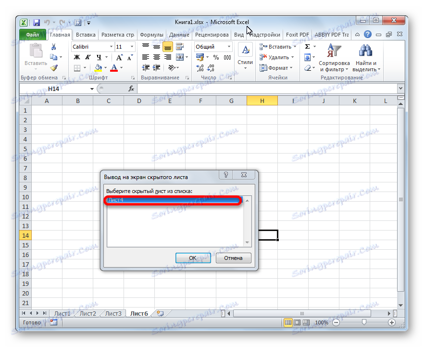Click the cell borders icon
Viewport: 424px width, 347px height.
(77, 68)
